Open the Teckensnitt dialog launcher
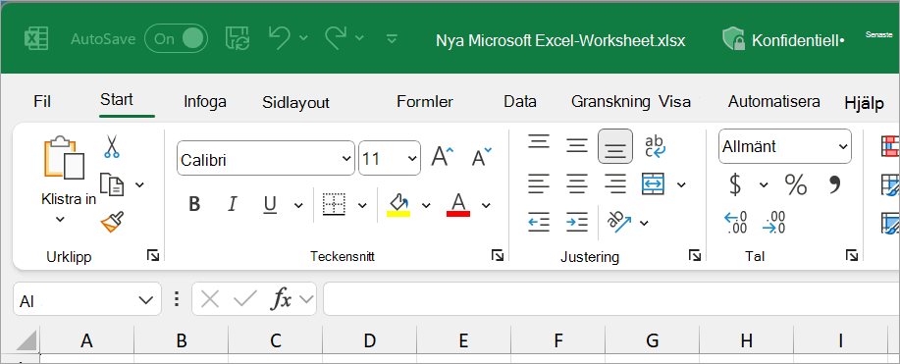The height and width of the screenshot is (364, 900). 497,256
